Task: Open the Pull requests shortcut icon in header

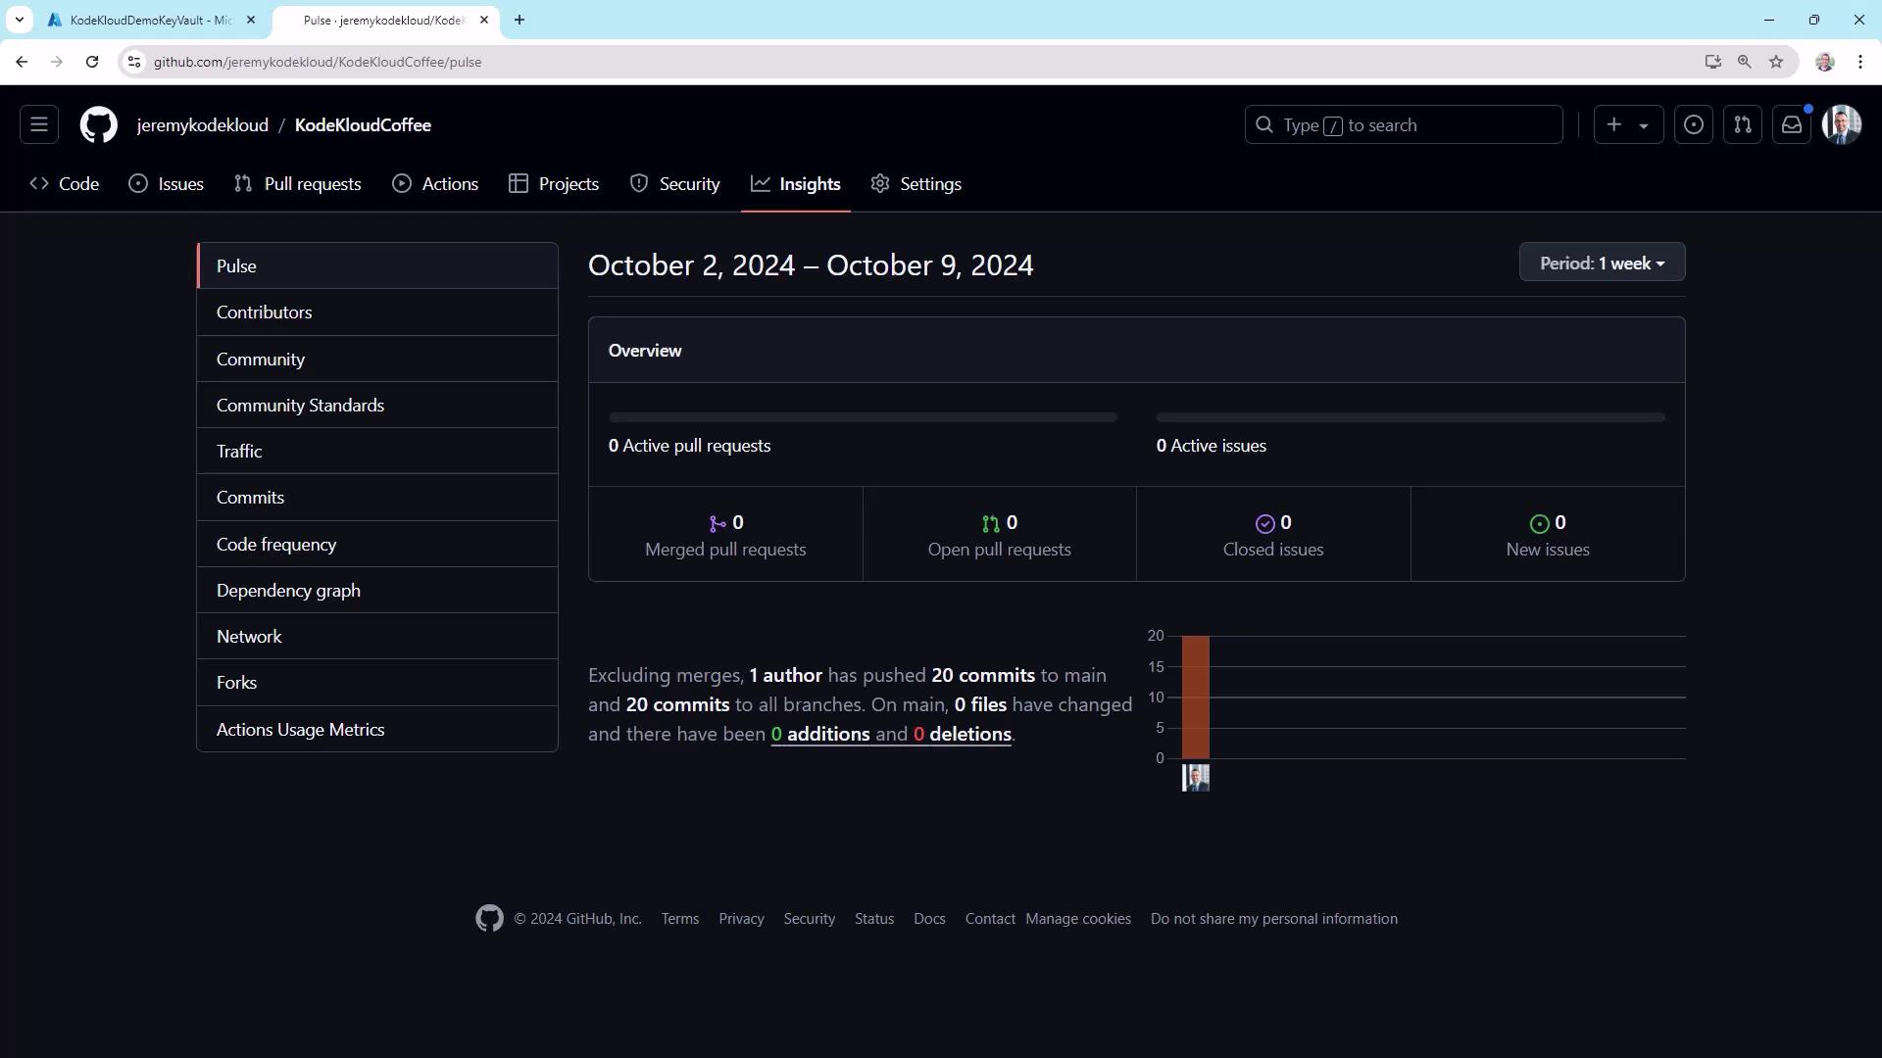Action: pos(1743,125)
